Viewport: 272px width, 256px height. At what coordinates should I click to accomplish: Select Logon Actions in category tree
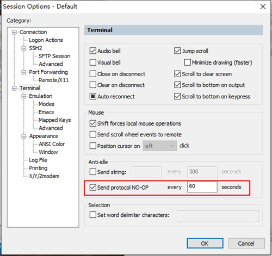(46, 40)
